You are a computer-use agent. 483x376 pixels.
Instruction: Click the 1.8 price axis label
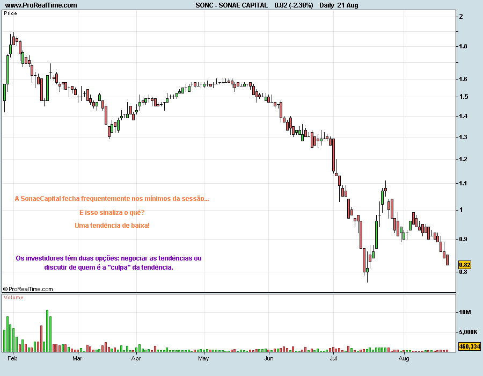click(x=463, y=47)
